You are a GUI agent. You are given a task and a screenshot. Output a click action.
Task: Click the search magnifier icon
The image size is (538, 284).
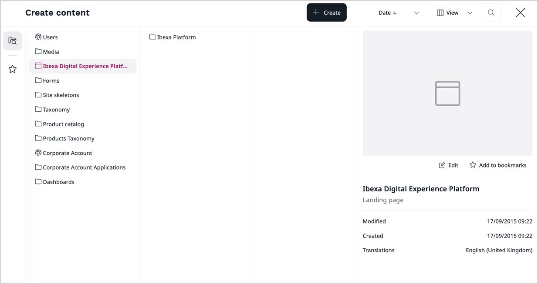tap(491, 13)
